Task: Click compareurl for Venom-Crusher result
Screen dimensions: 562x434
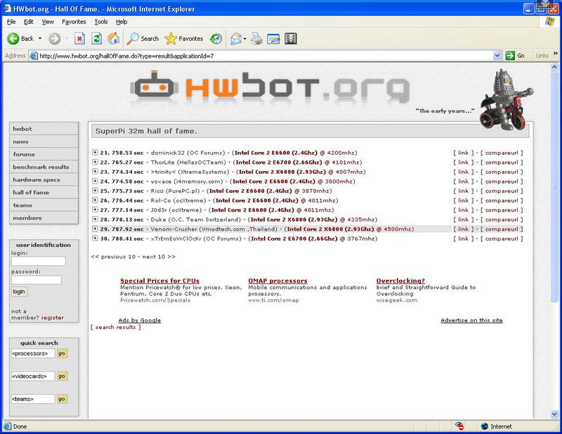Action: (502, 229)
